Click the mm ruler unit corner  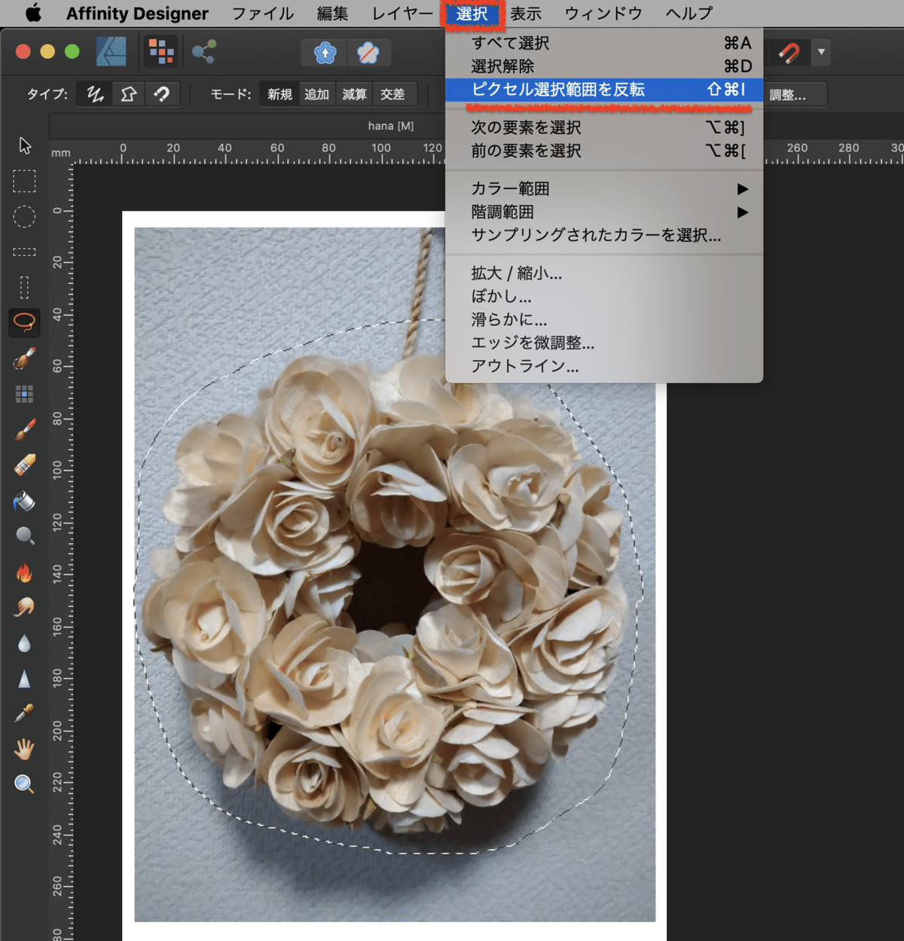click(x=61, y=153)
